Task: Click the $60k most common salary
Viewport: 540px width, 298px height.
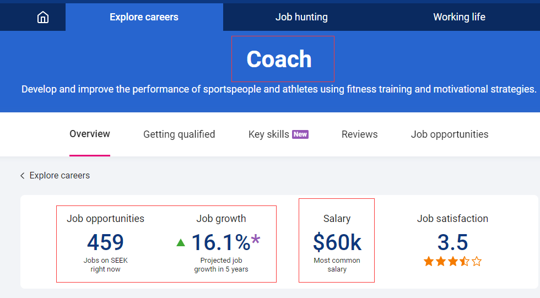Action: (337, 242)
